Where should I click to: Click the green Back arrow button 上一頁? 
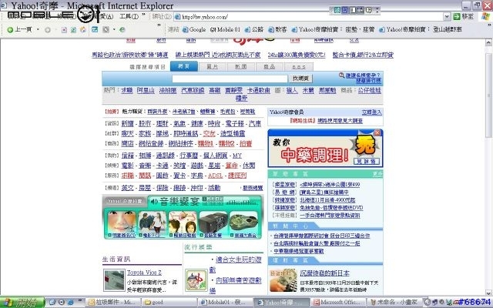[19, 29]
